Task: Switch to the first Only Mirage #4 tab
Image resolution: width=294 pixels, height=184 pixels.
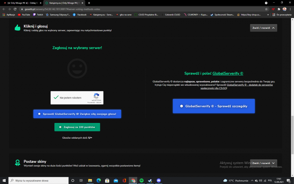Action: click(x=23, y=3)
